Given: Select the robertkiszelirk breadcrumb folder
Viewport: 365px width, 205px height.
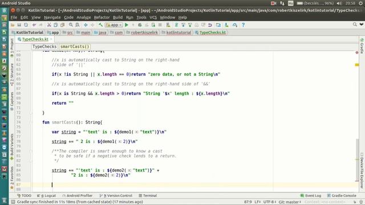Looking at the screenshot, I should pos(142,32).
